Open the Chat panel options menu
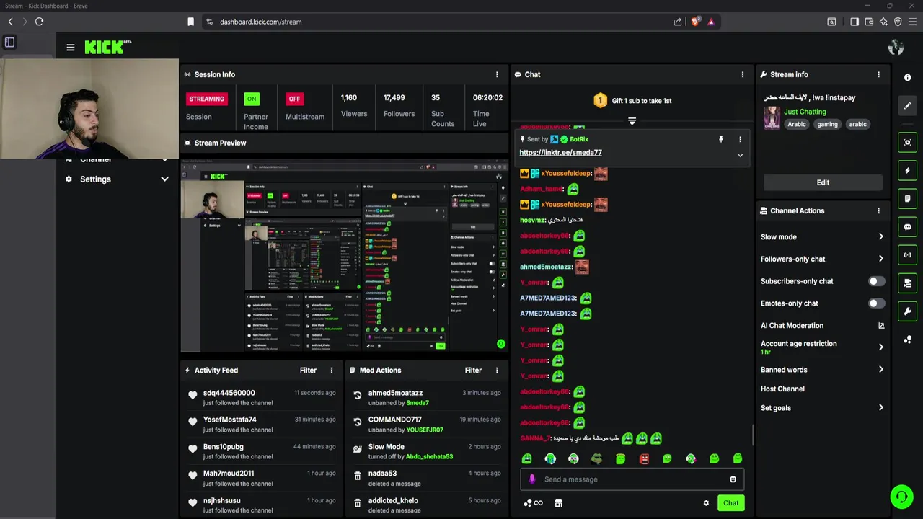 pyautogui.click(x=743, y=74)
